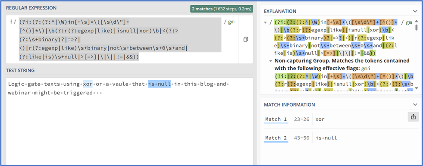The width and height of the screenshot is (423, 166).
Task: Click the EXPLANATION heading text
Action: 280,11
